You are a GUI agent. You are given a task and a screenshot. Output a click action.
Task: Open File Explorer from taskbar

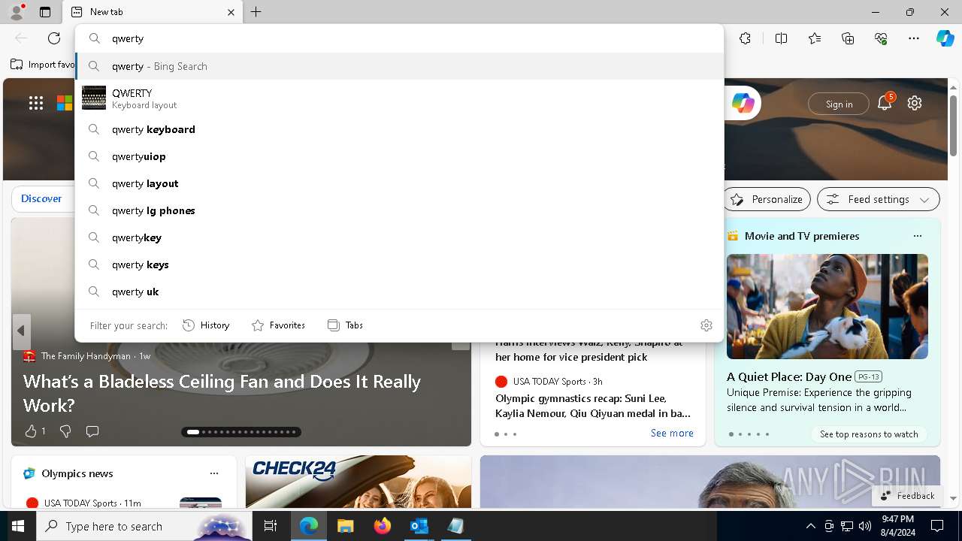(x=345, y=526)
